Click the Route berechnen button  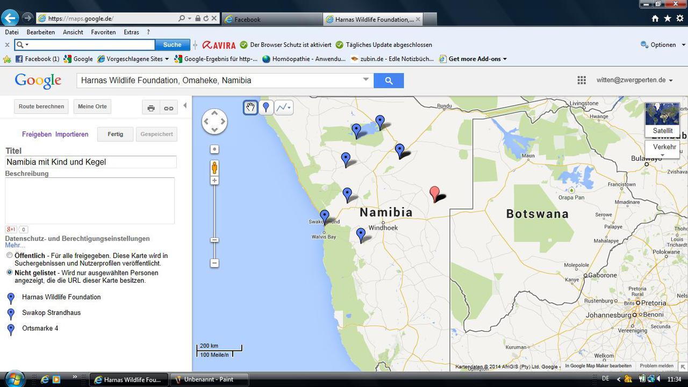(41, 106)
